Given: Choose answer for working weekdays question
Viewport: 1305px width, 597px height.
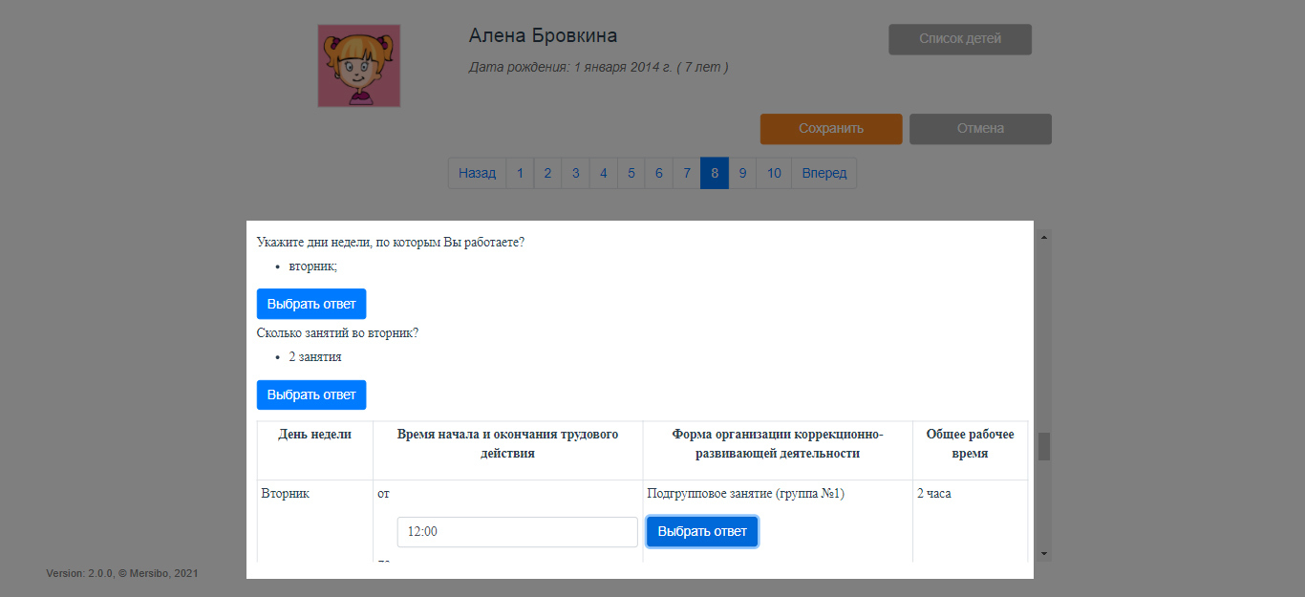Looking at the screenshot, I should tap(311, 304).
